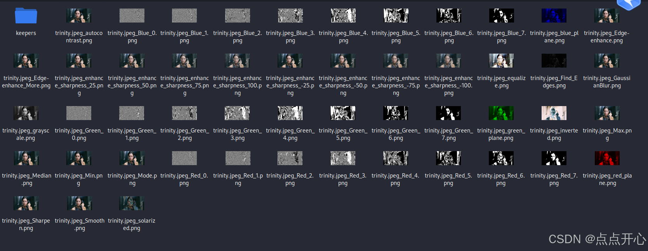Select trinity.jpeg_Blue_4.png thumbnail

(x=343, y=16)
